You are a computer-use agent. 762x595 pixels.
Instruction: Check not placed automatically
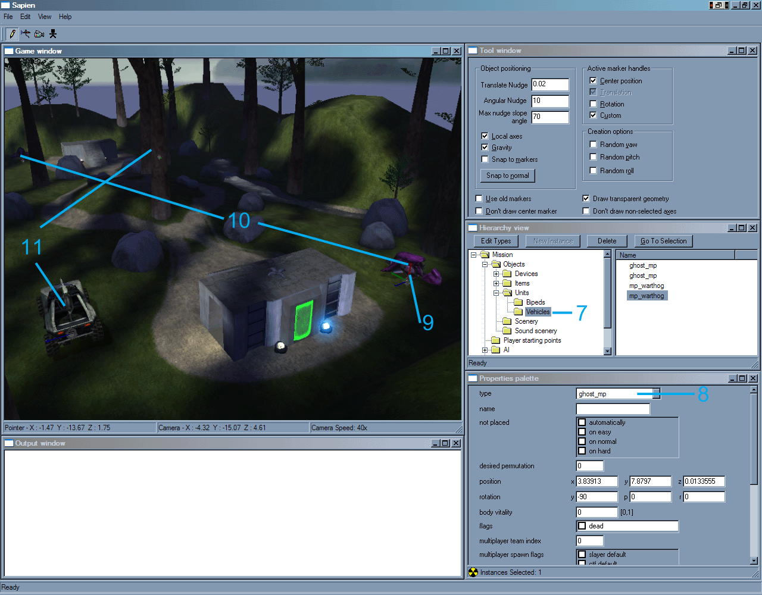[x=582, y=422]
